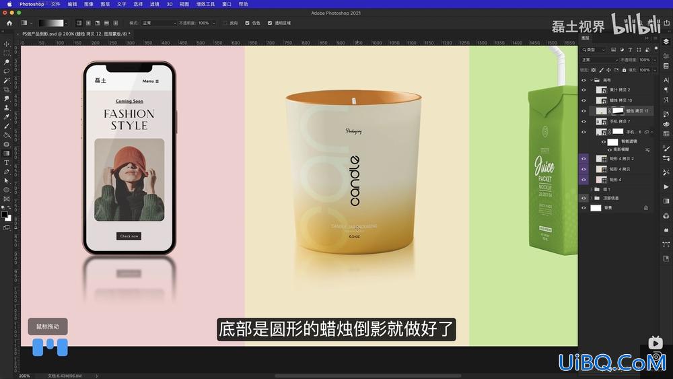Click lock transparent pixels icon
The width and height of the screenshot is (673, 379).
(593, 70)
